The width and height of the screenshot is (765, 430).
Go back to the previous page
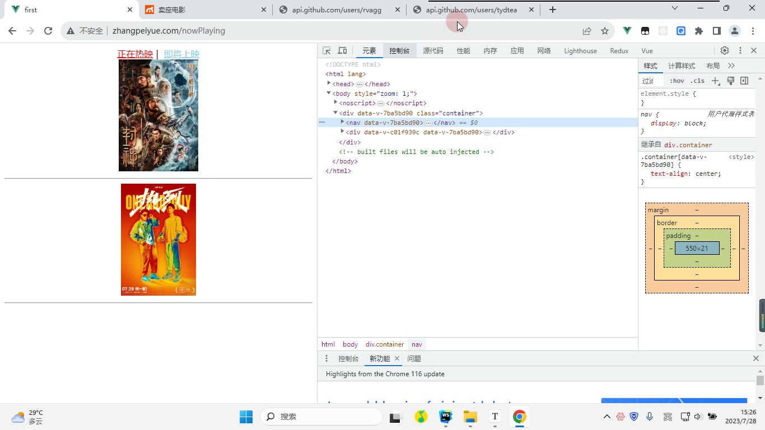[x=12, y=31]
